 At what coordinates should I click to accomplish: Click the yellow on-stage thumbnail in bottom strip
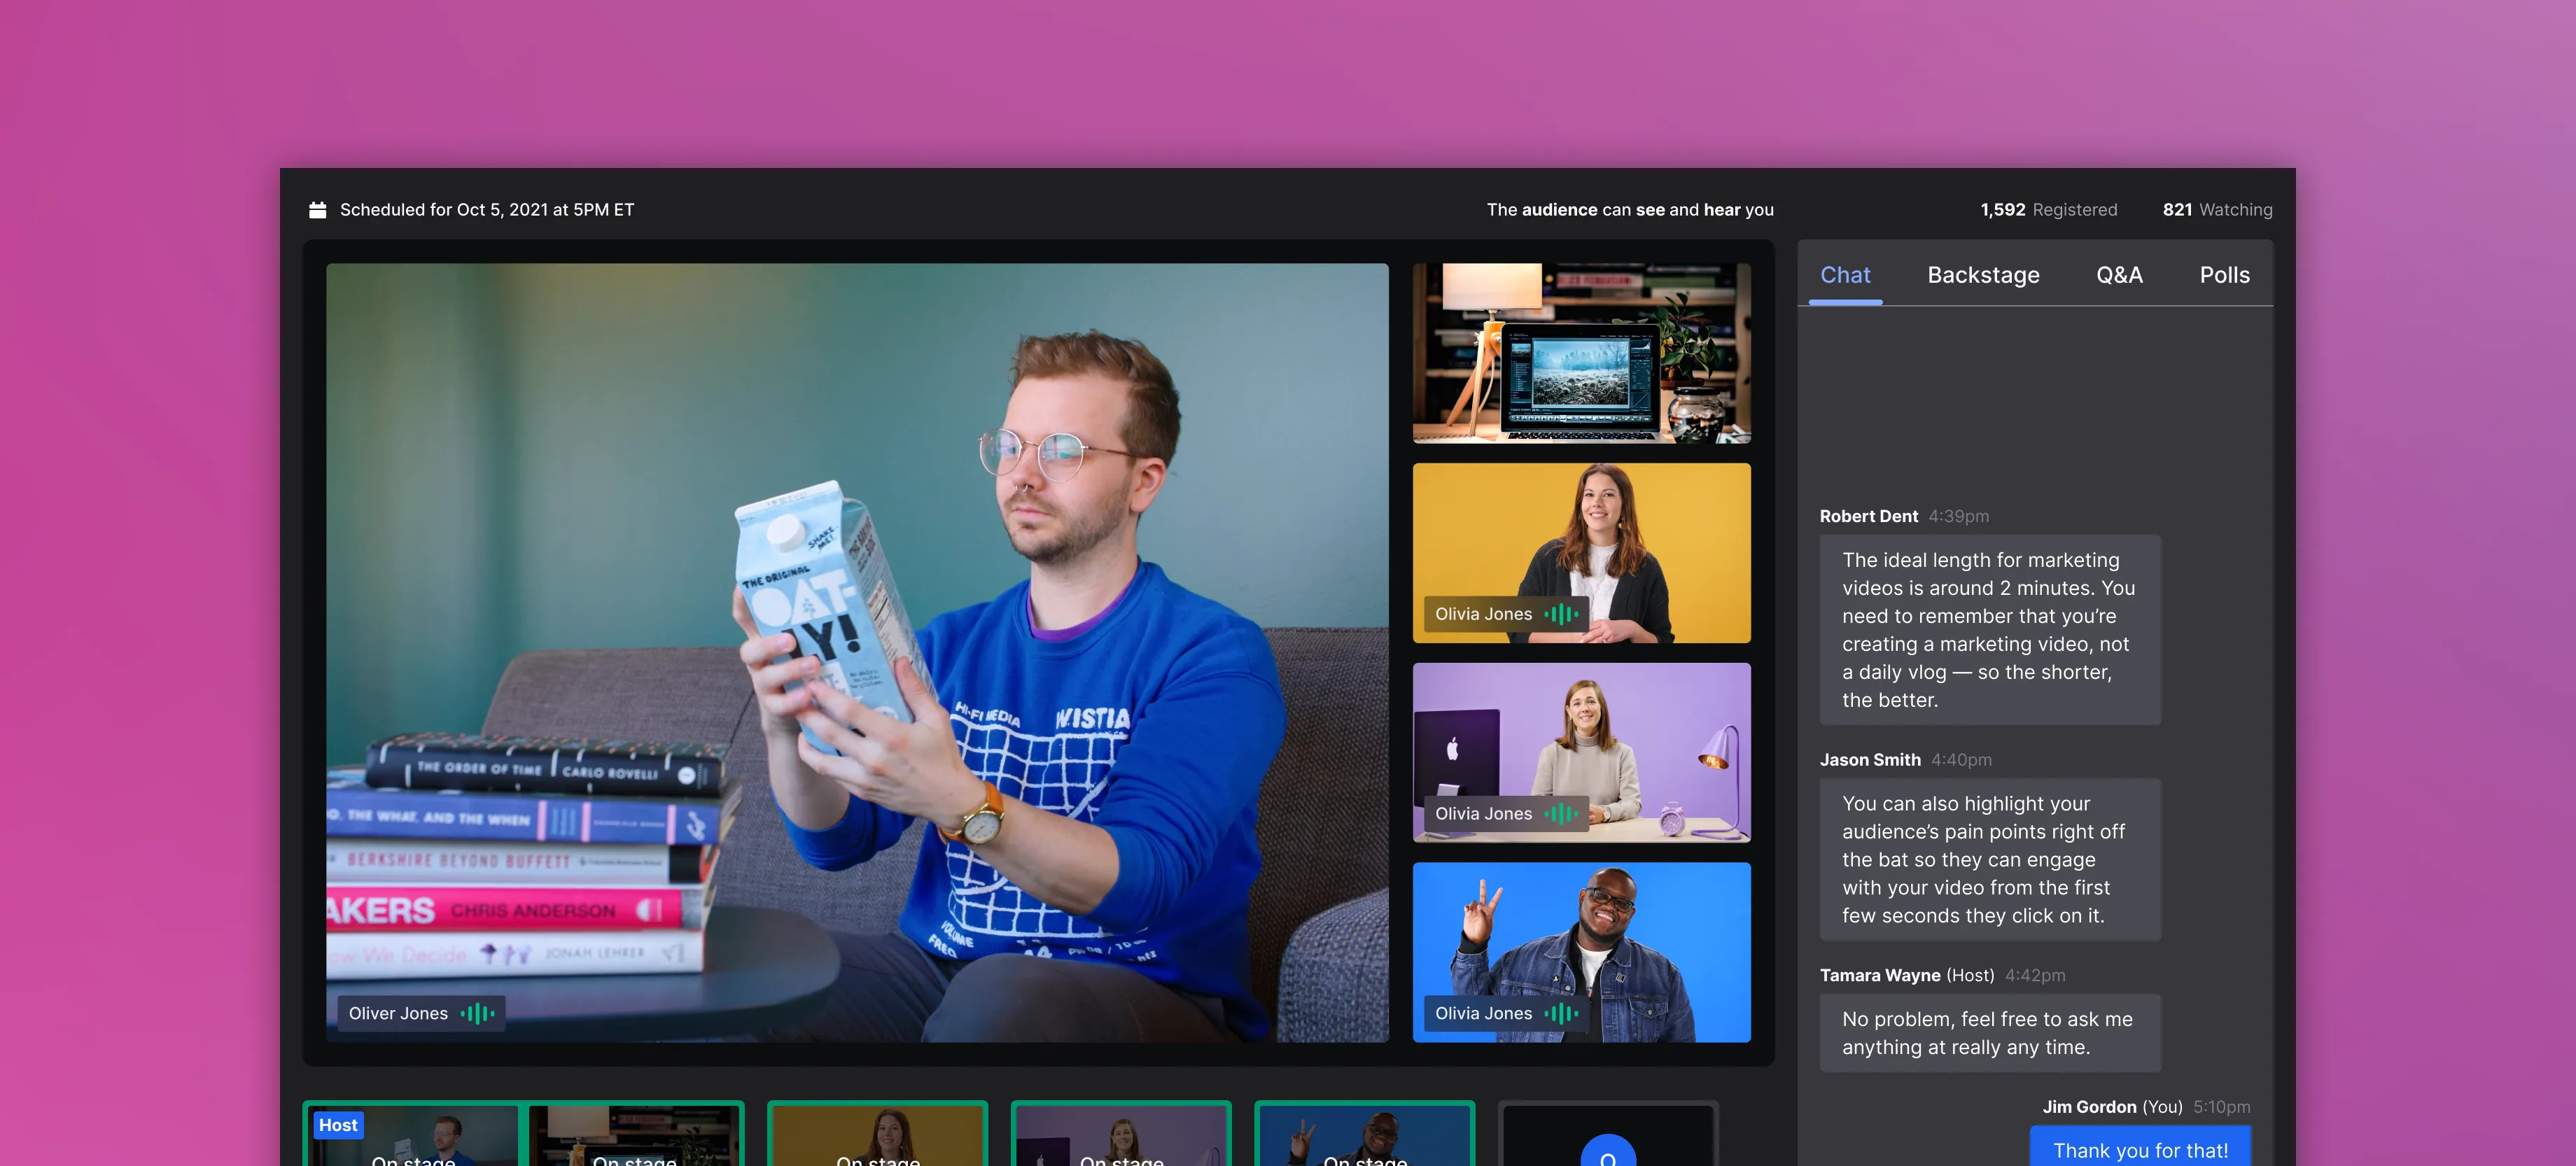(x=878, y=1135)
